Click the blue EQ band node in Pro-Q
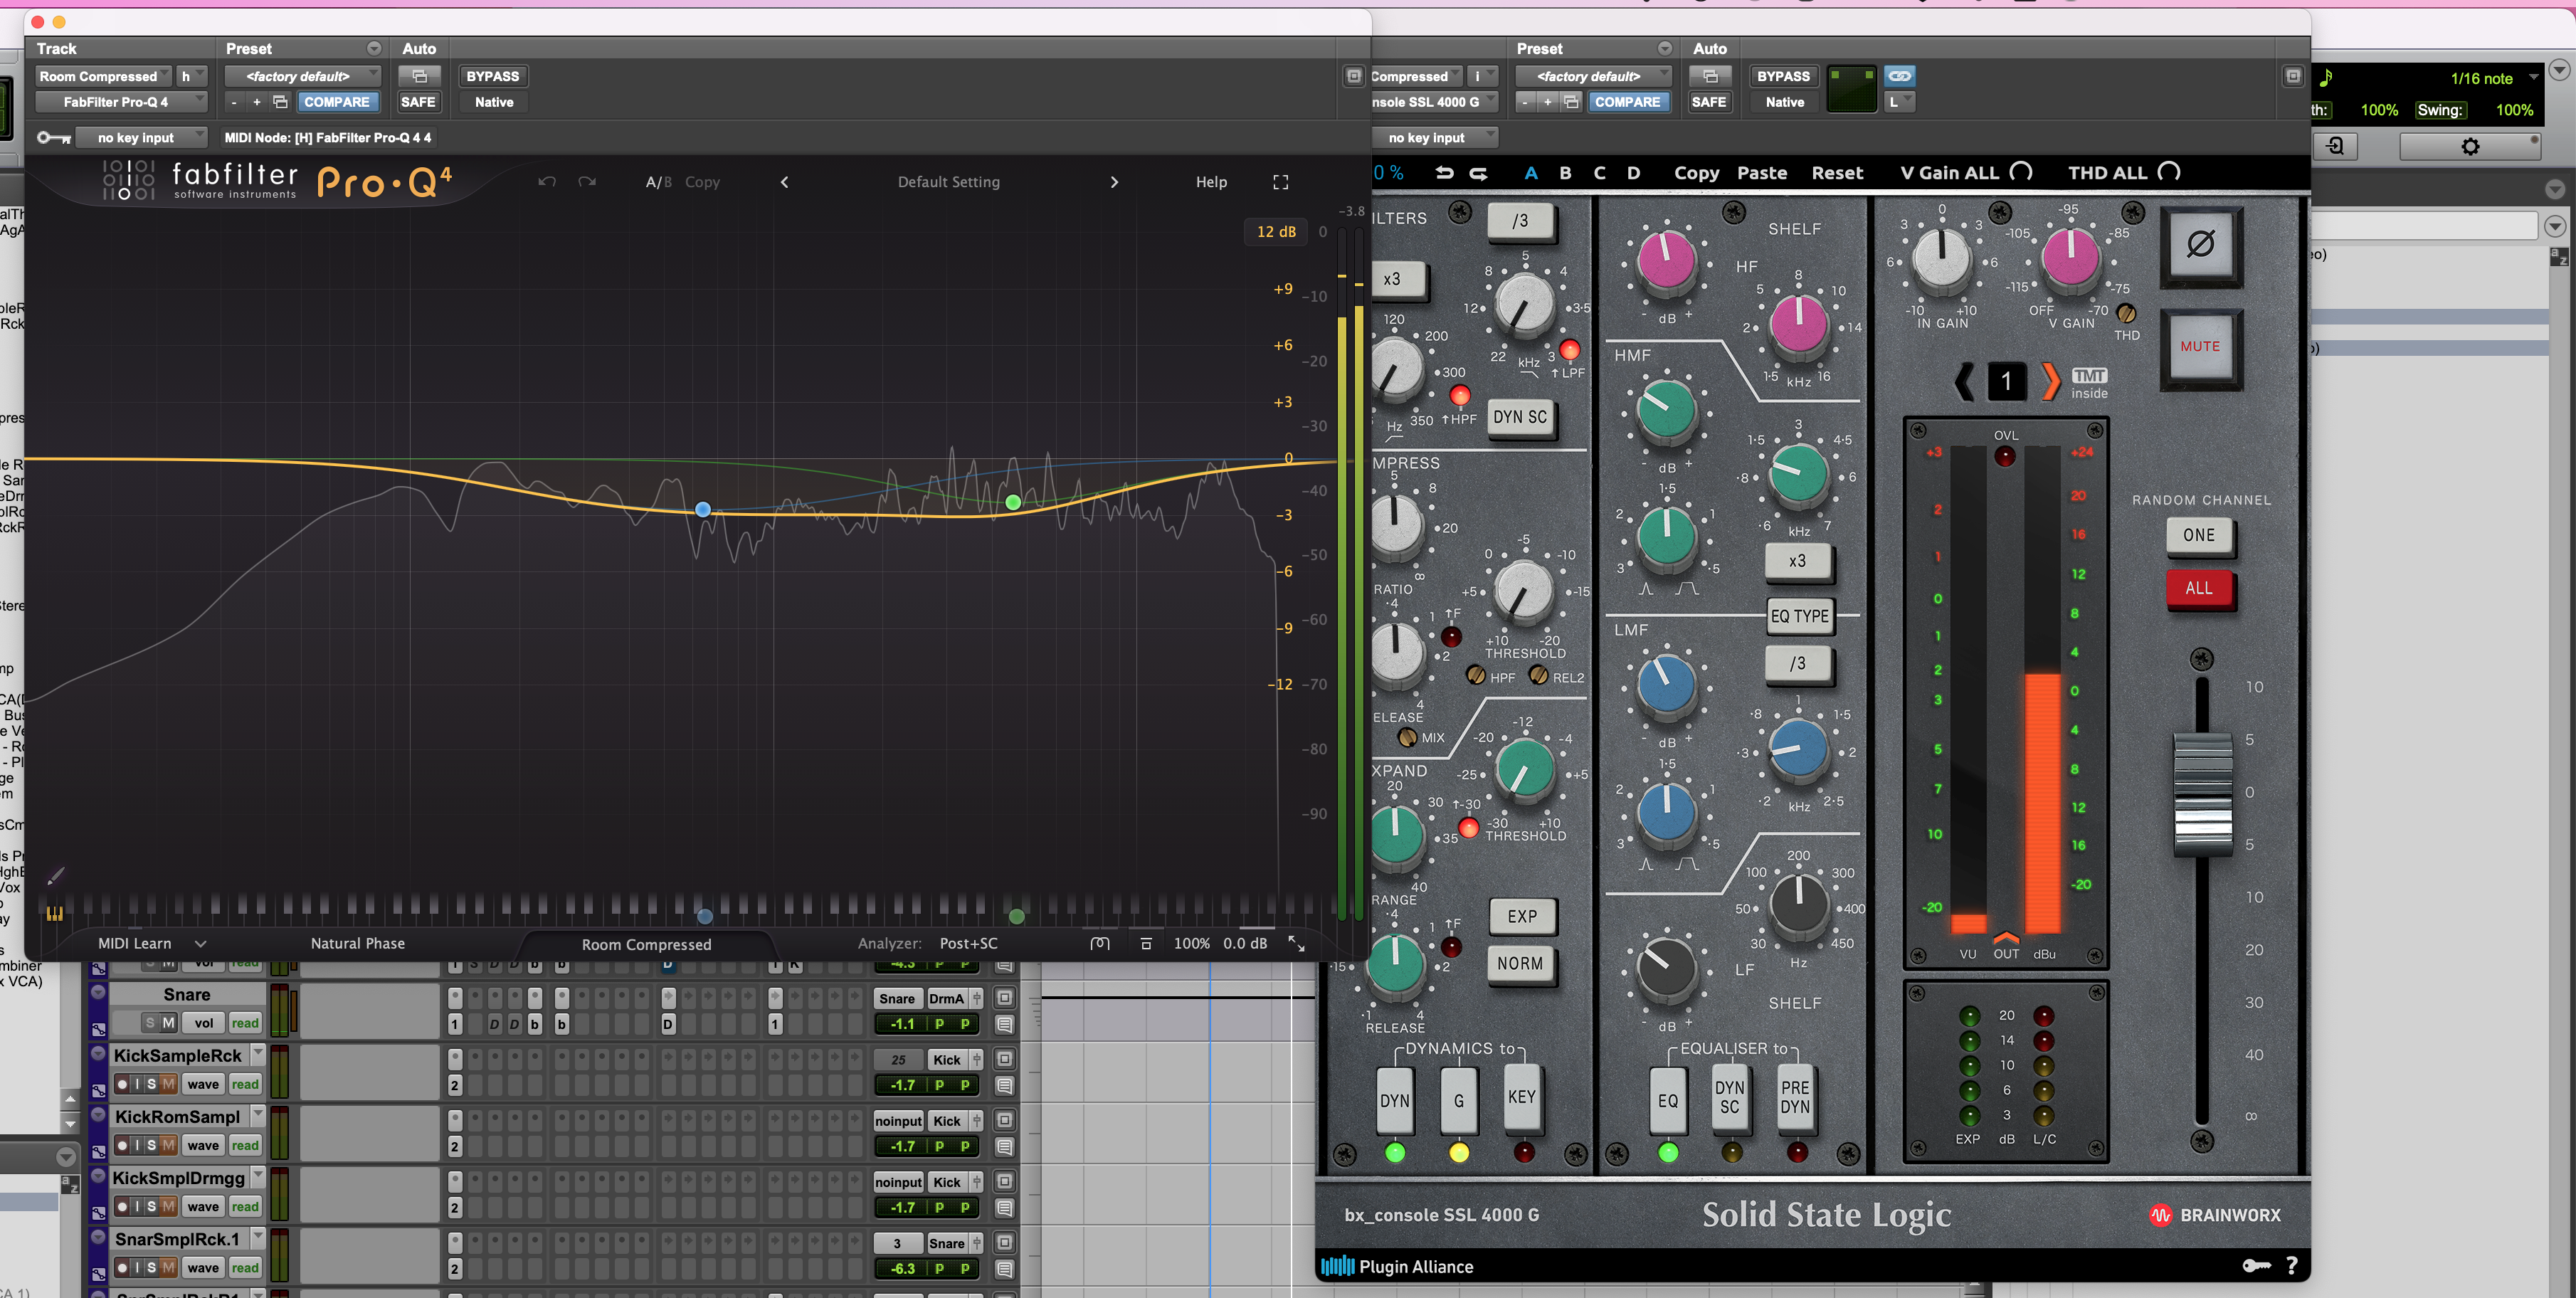 (x=703, y=509)
